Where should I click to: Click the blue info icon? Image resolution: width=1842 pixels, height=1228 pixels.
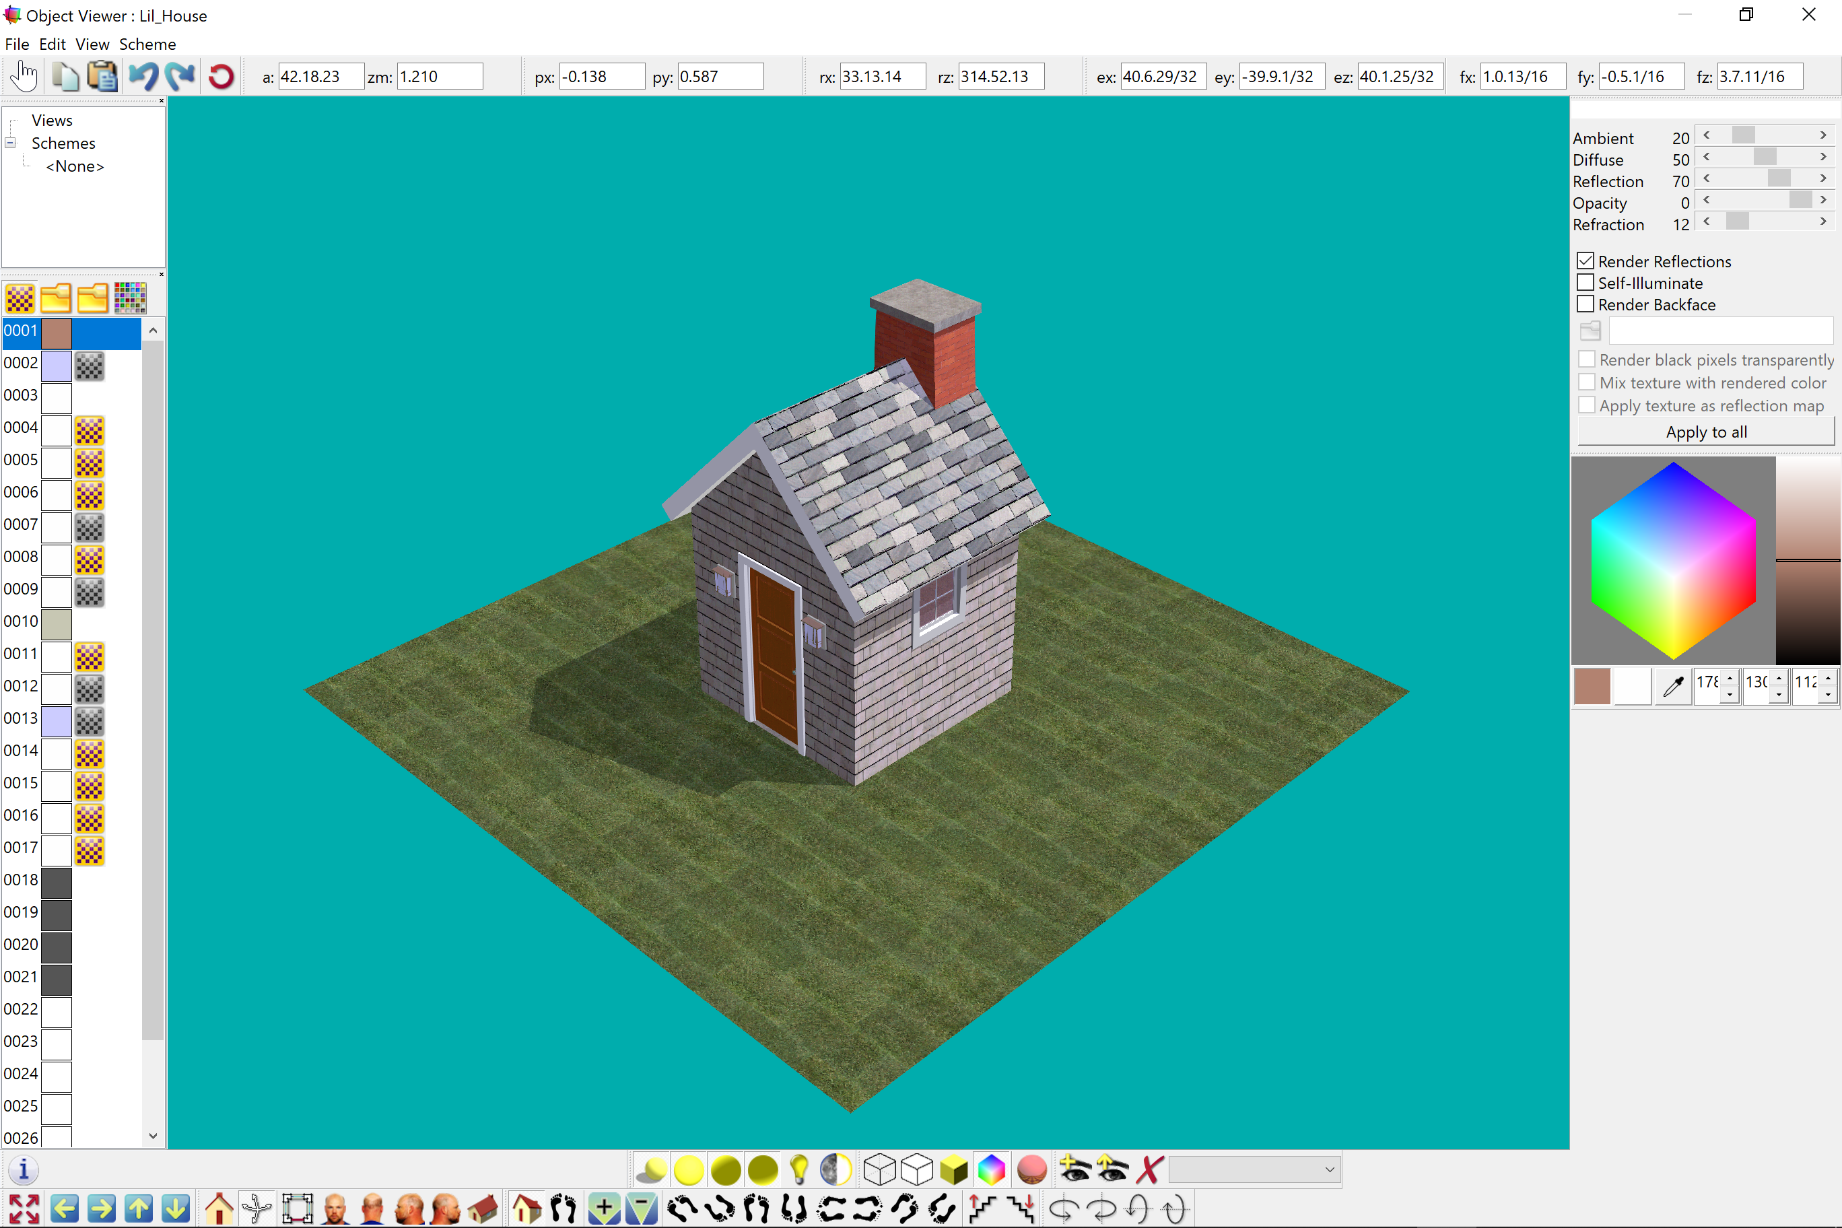tap(24, 1169)
